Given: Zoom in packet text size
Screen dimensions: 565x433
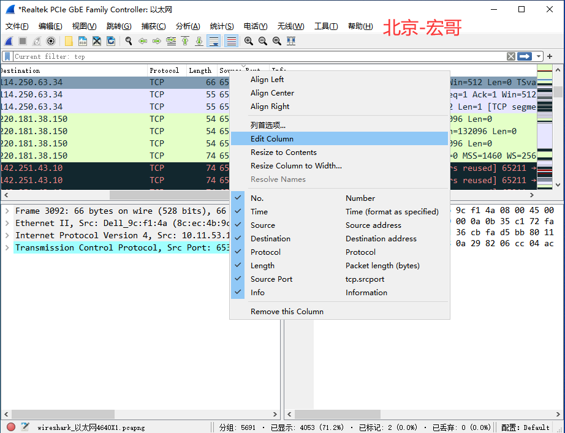Looking at the screenshot, I should (x=248, y=41).
